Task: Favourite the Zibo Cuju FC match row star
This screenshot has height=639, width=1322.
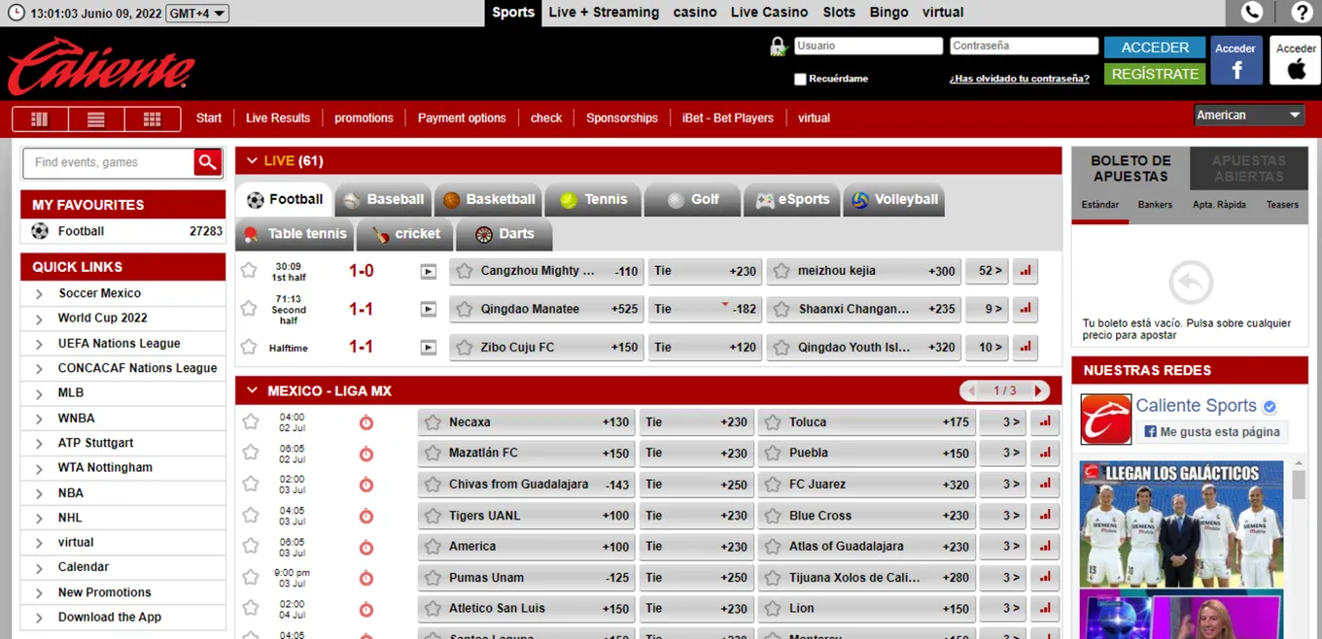Action: coord(249,347)
